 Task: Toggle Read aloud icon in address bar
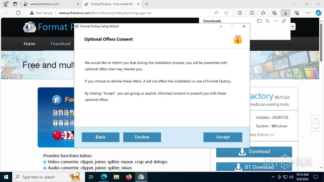coord(216,13)
